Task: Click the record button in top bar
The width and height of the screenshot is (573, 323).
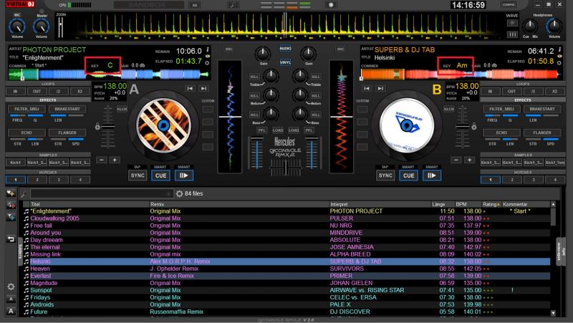Action: coord(331,5)
